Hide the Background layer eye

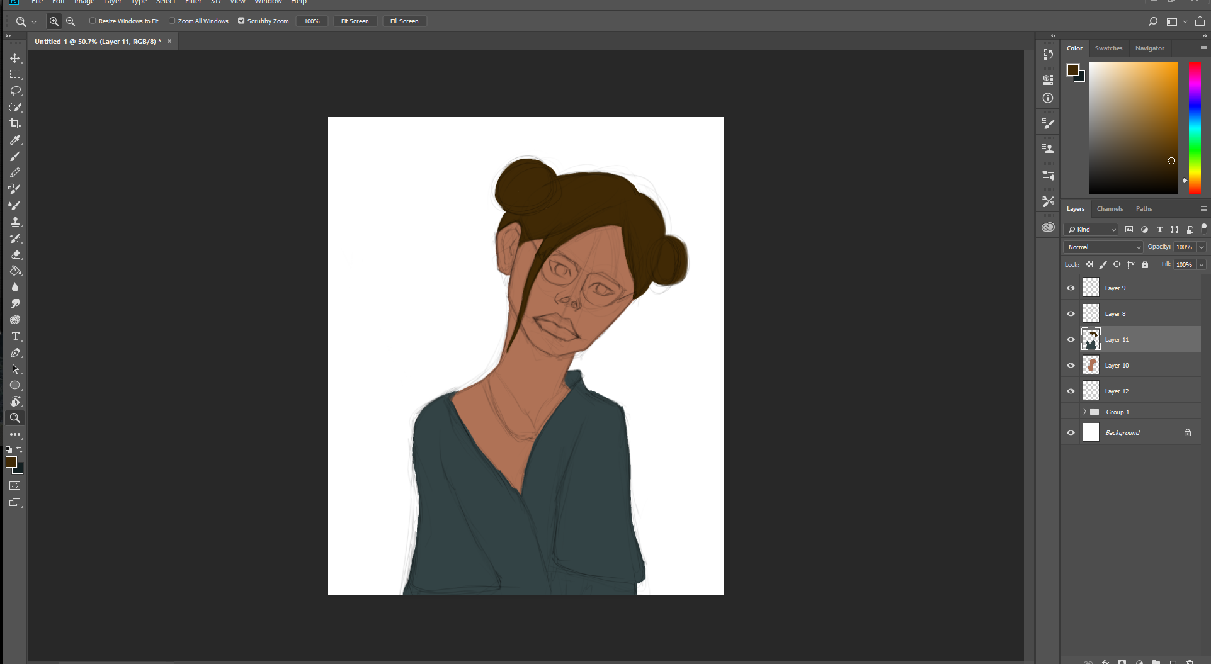coord(1071,432)
